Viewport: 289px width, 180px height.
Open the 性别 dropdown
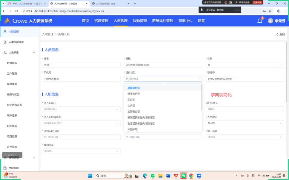tap(245, 65)
